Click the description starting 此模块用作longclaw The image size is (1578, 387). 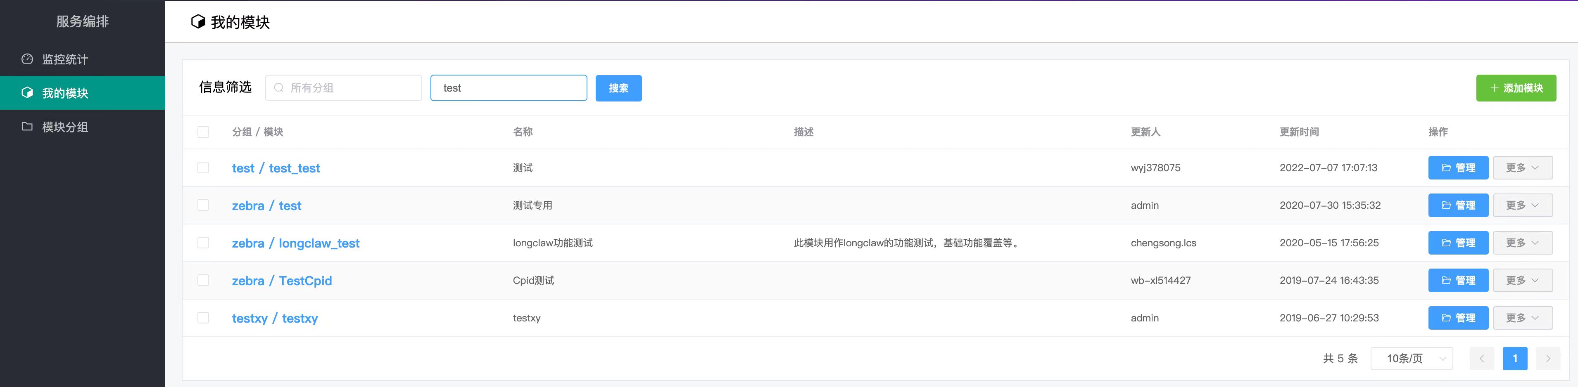pos(907,243)
